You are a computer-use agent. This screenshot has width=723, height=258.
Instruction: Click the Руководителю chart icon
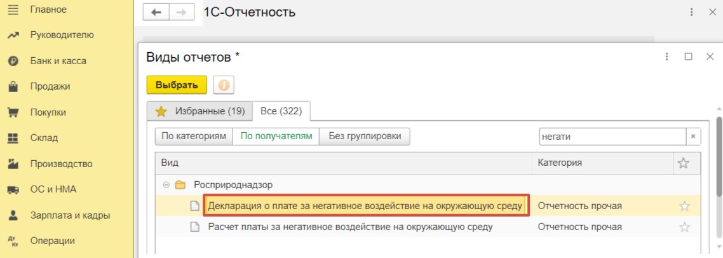click(x=13, y=35)
